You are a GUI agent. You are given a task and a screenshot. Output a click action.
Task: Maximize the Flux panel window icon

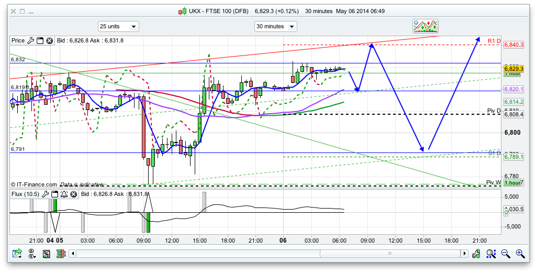[55, 194]
